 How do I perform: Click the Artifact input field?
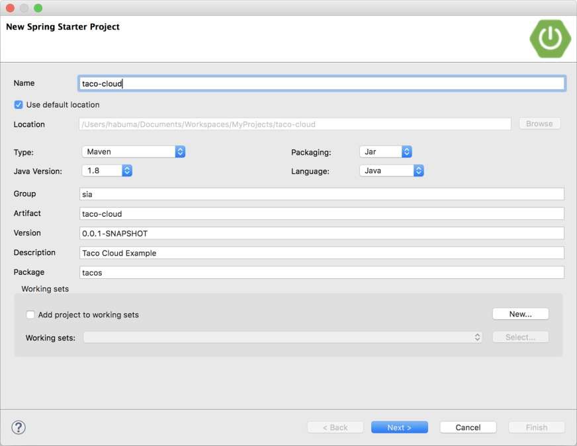point(322,214)
